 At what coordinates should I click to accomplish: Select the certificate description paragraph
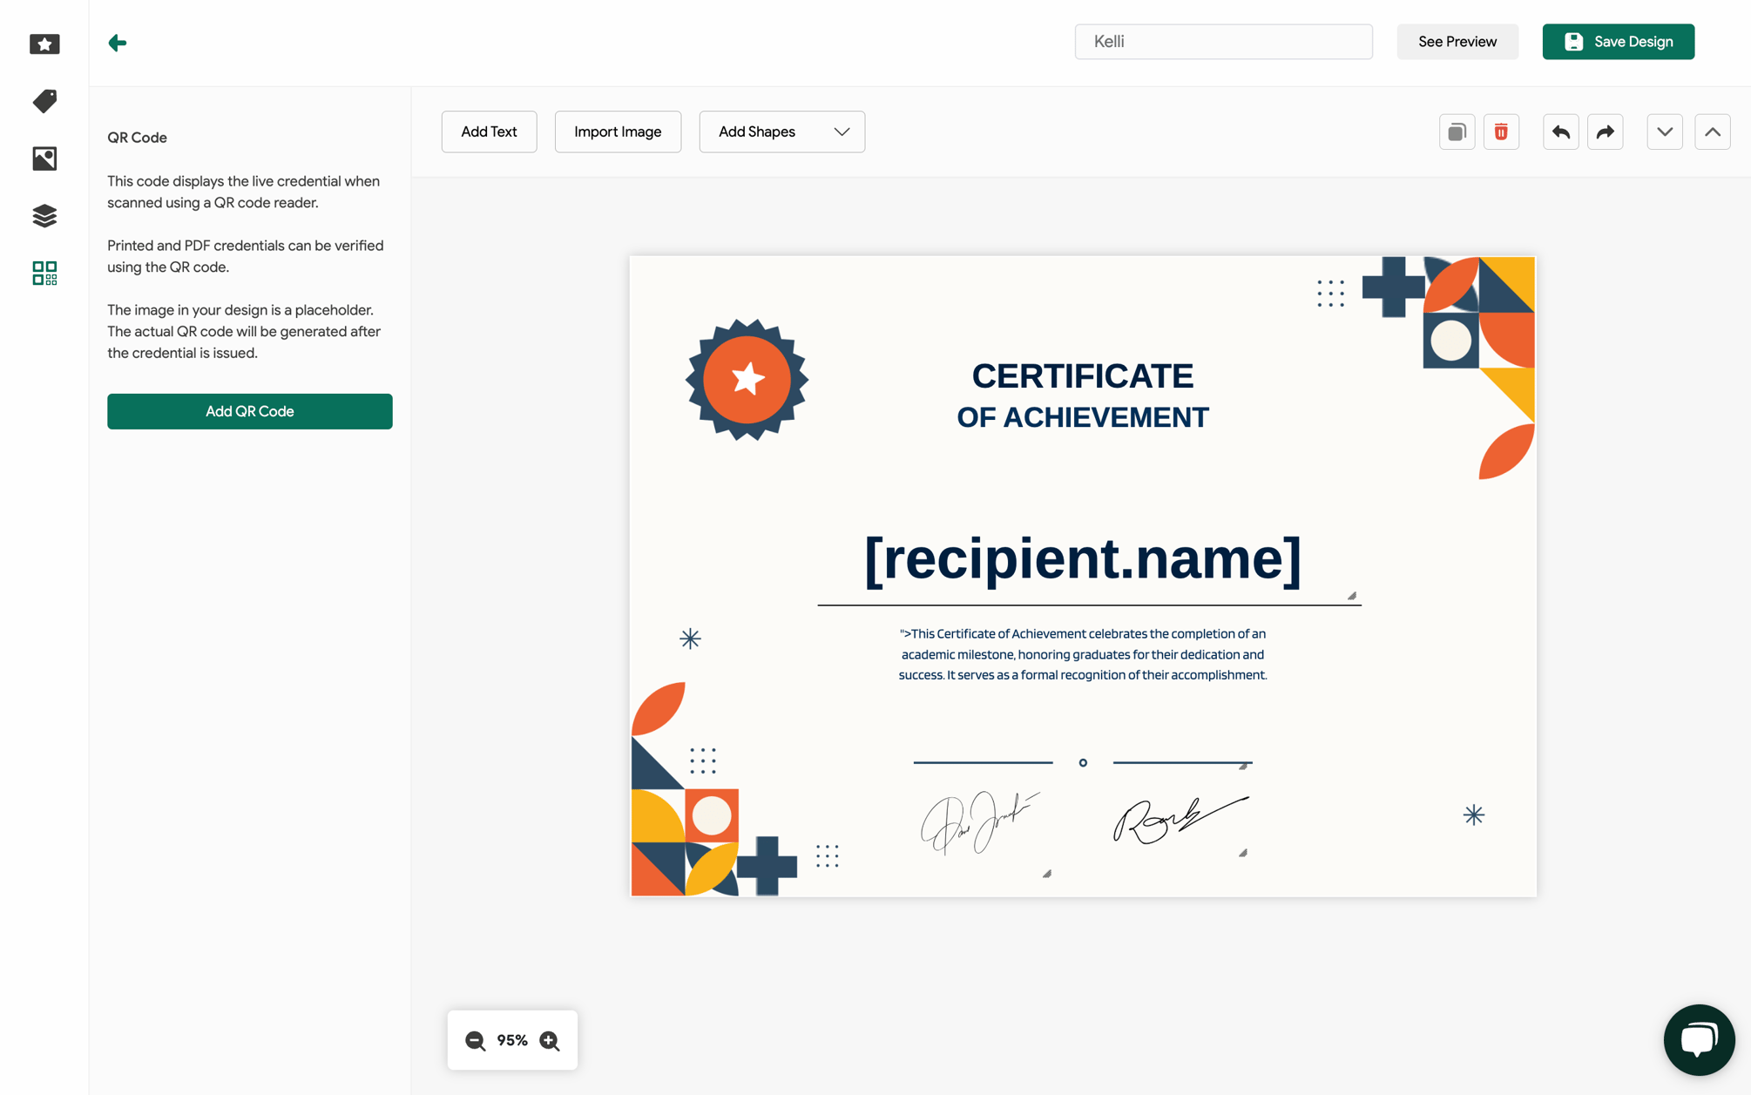pos(1083,654)
